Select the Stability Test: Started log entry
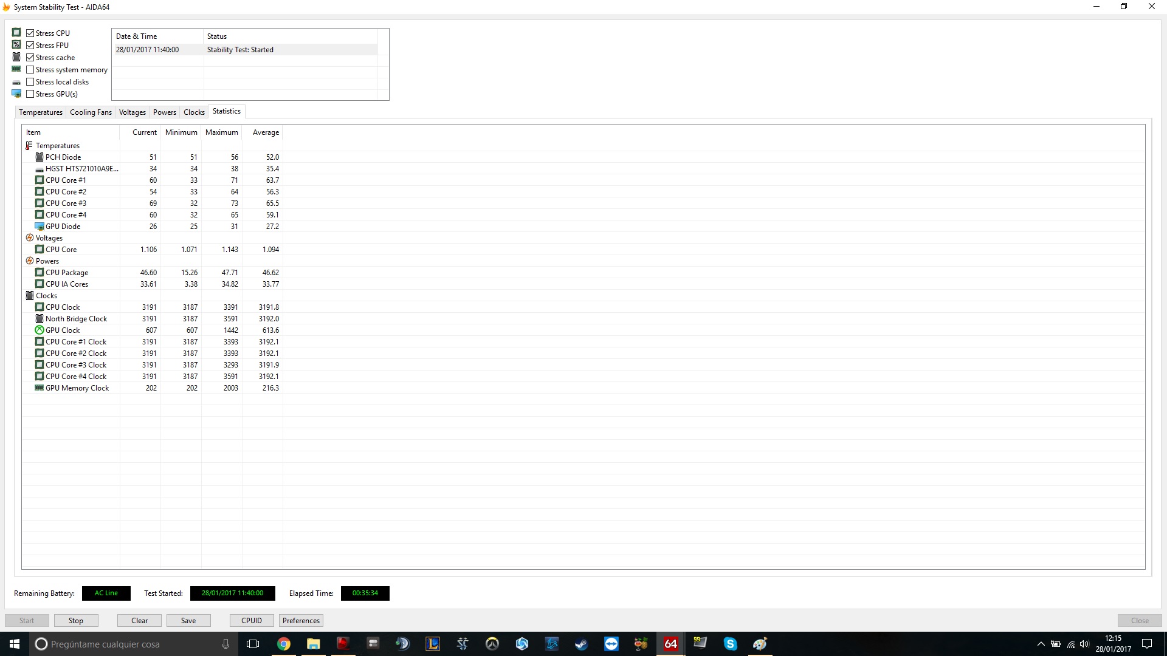The width and height of the screenshot is (1167, 656). (245, 50)
